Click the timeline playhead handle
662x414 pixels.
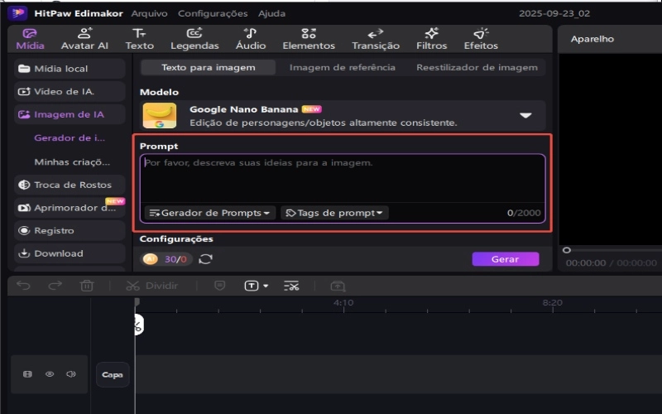point(137,301)
